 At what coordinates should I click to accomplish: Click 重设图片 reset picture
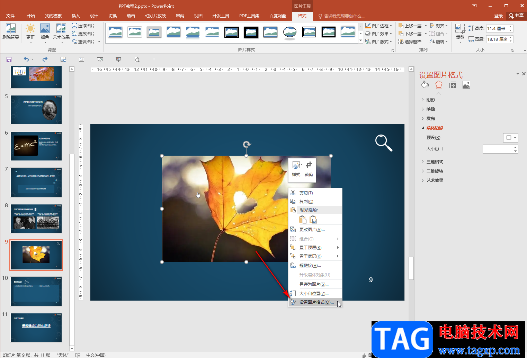point(83,42)
